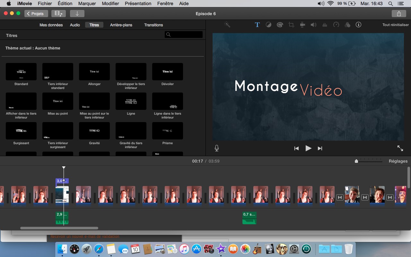Select Développer le tiers inférieur title
The width and height of the screenshot is (411, 257).
click(131, 72)
